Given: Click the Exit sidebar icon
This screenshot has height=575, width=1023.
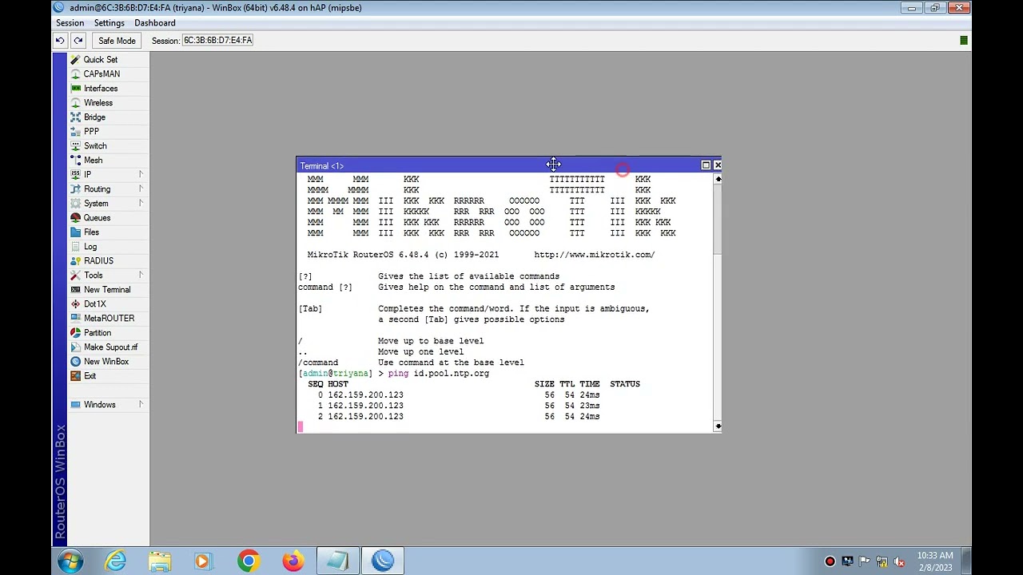Looking at the screenshot, I should (75, 376).
